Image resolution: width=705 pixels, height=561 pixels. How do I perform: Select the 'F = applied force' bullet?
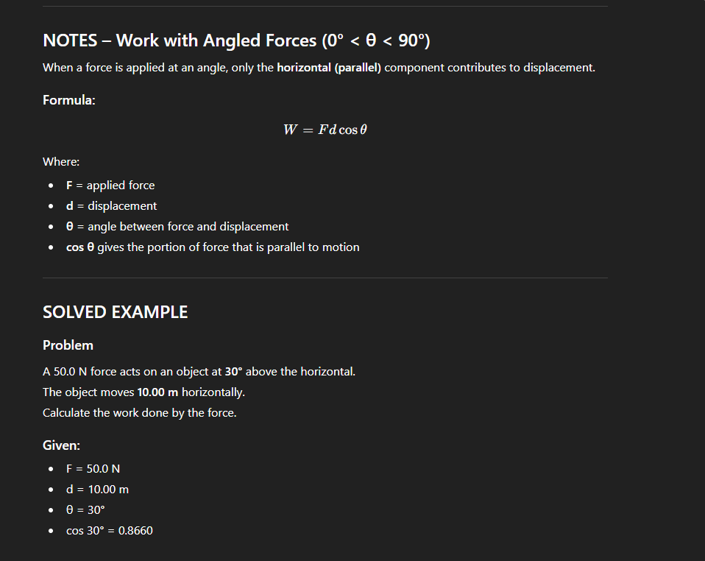(x=110, y=186)
